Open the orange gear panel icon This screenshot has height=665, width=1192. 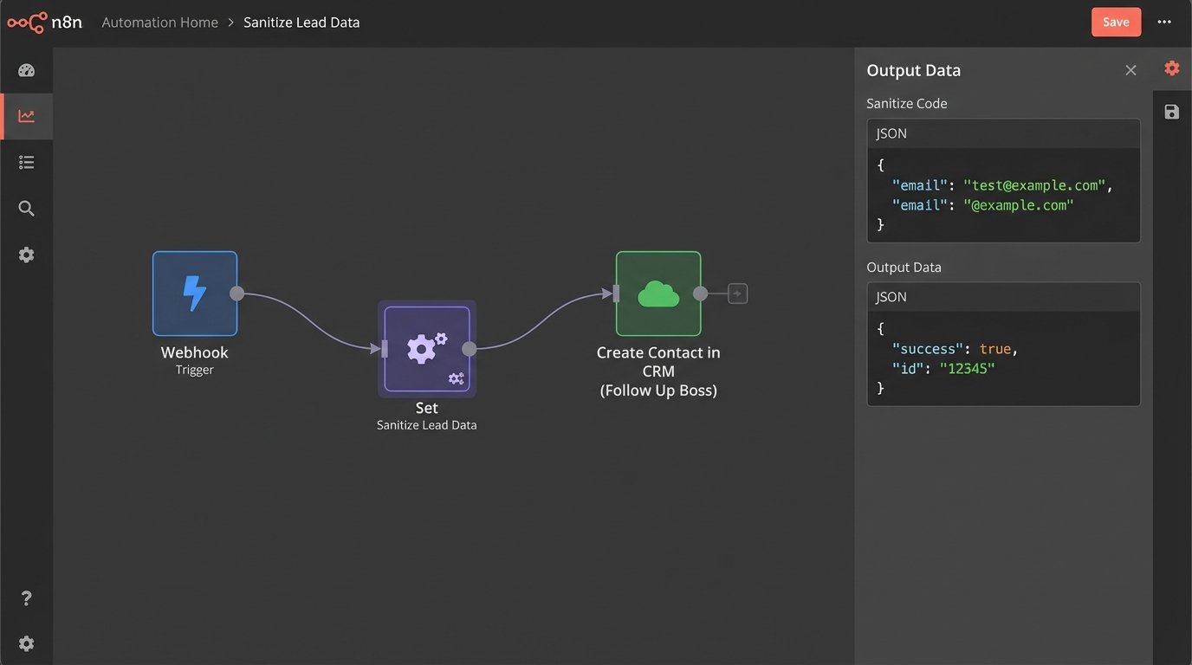click(1171, 68)
